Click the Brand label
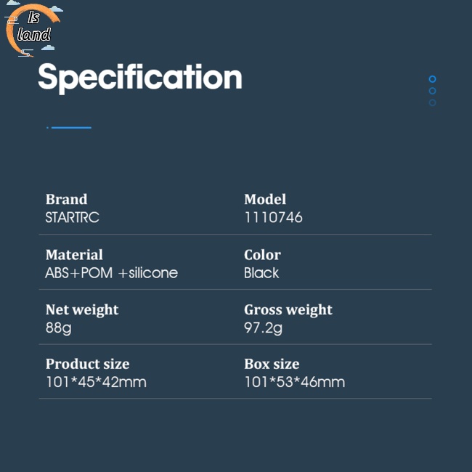The height and width of the screenshot is (472, 472). [66, 199]
